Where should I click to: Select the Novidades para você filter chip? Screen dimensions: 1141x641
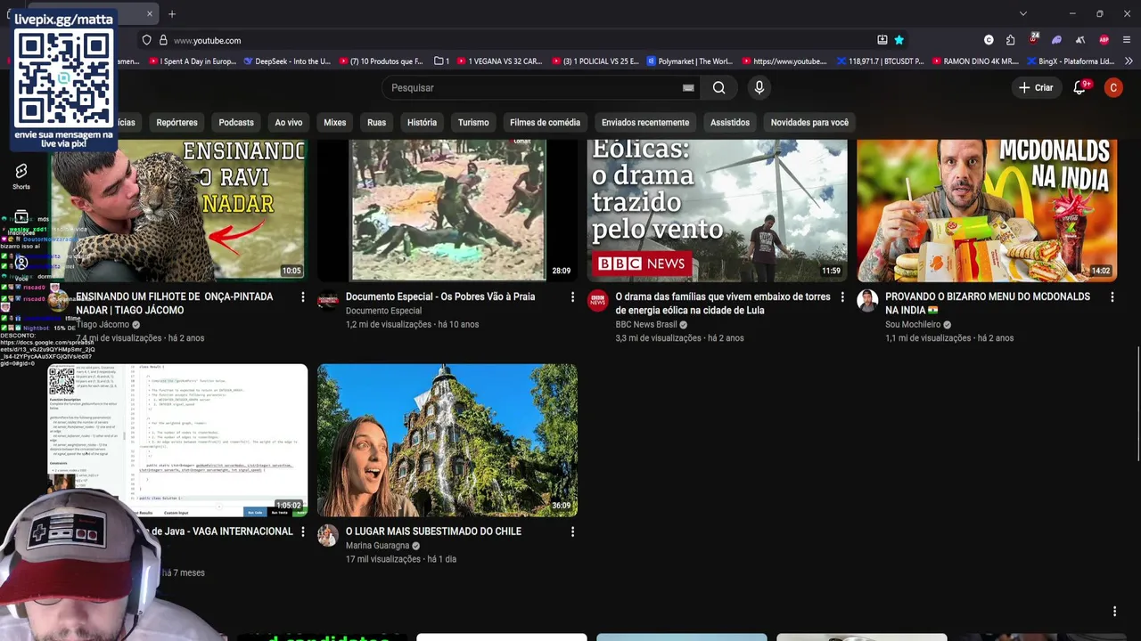tap(809, 122)
